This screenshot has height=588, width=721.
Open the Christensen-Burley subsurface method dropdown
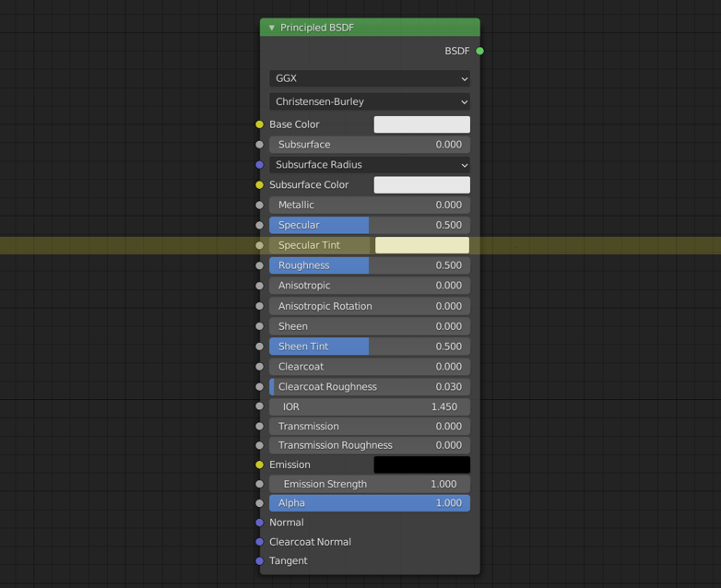tap(370, 101)
